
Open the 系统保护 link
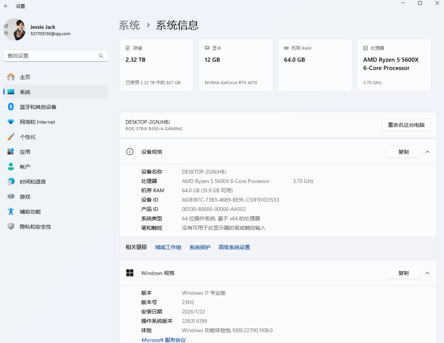(x=200, y=247)
